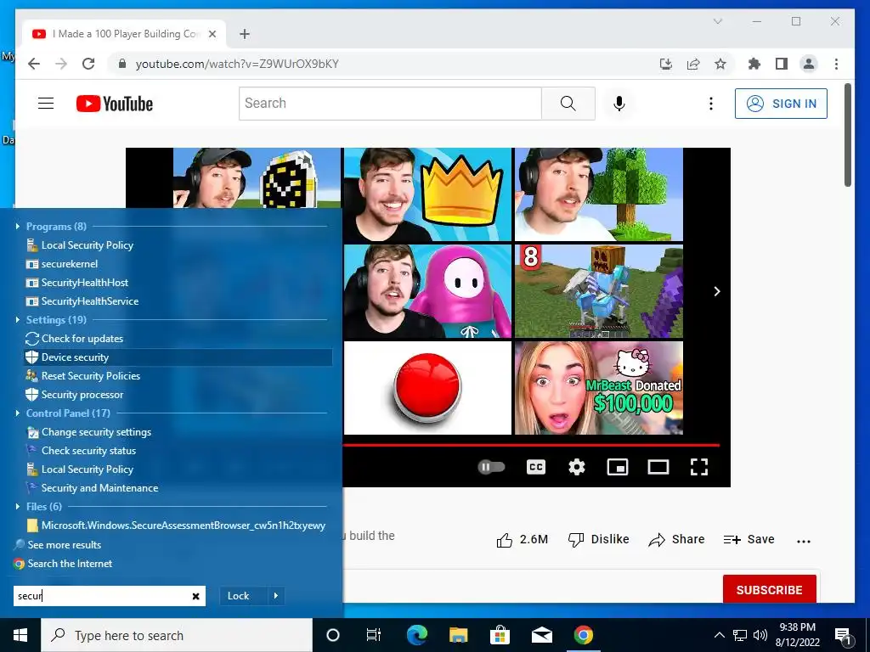
Task: Switch video to theater mode
Action: pyautogui.click(x=658, y=467)
